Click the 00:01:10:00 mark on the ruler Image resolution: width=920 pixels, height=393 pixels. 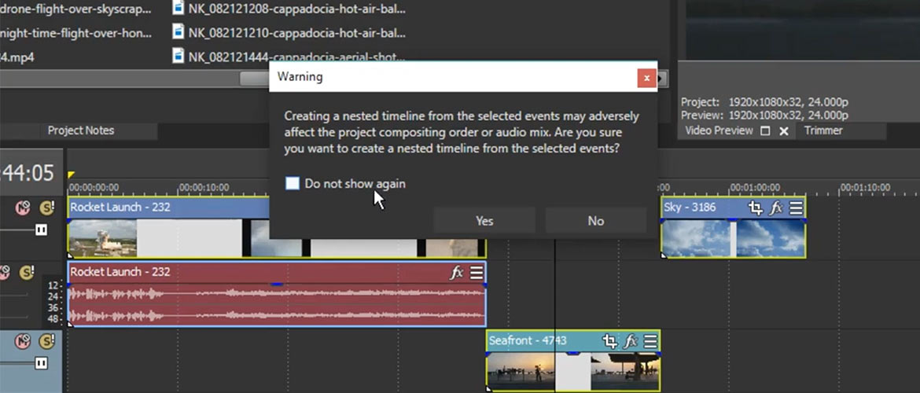pos(865,188)
